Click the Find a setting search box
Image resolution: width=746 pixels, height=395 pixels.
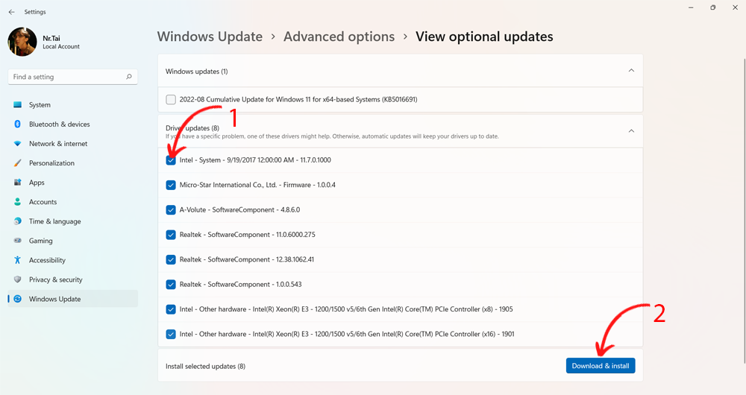[73, 77]
